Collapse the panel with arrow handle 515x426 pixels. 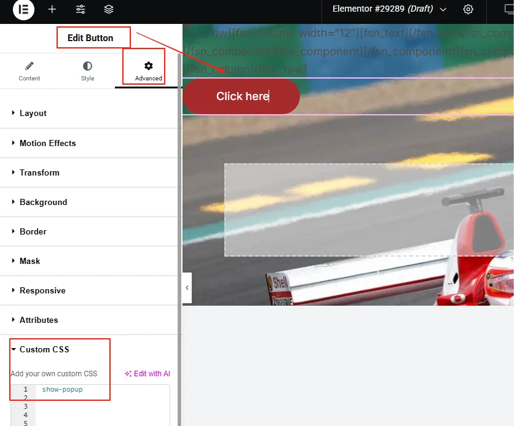click(x=187, y=288)
